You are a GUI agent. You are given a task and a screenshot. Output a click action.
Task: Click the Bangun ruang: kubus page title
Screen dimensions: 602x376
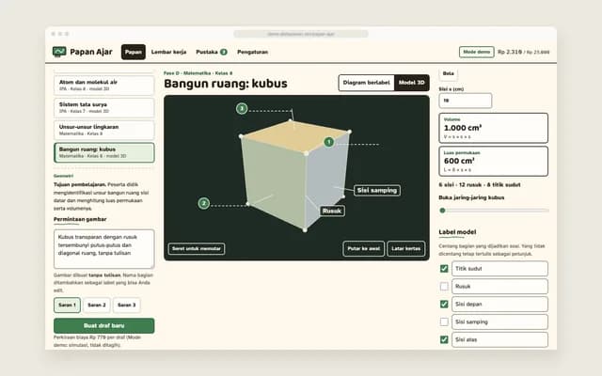226,84
